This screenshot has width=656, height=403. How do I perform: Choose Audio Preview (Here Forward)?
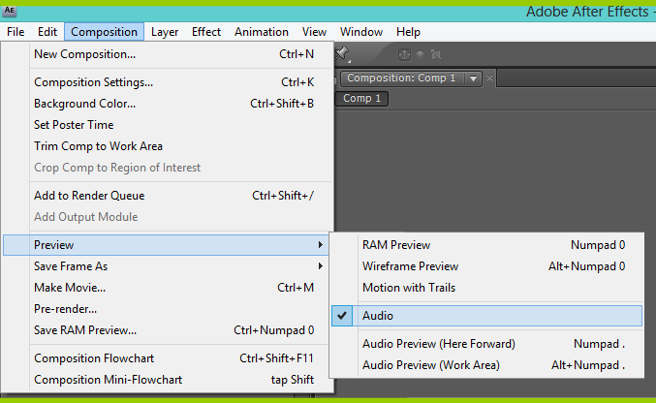click(487, 344)
